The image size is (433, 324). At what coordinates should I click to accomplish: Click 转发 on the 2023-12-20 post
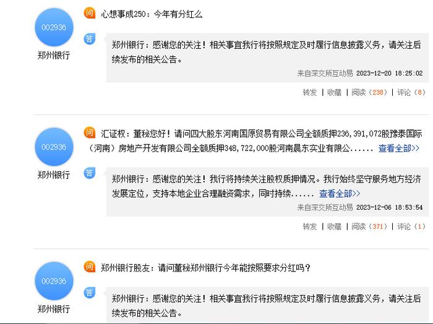(x=309, y=92)
